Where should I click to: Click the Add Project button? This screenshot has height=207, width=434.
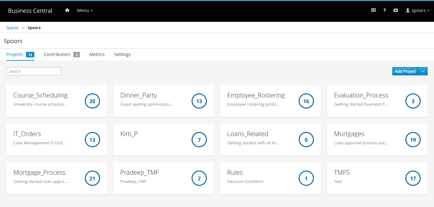point(405,72)
